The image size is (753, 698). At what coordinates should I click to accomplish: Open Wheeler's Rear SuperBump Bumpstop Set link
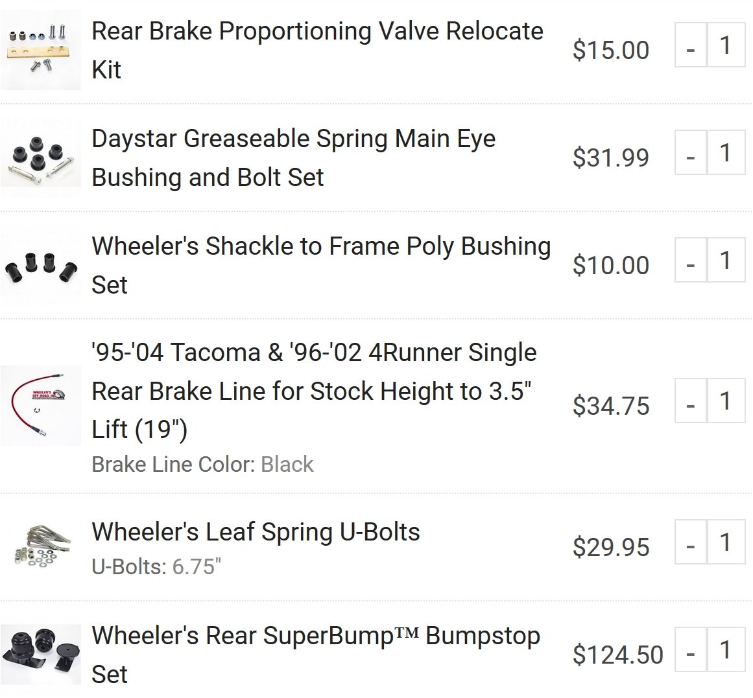point(316,655)
